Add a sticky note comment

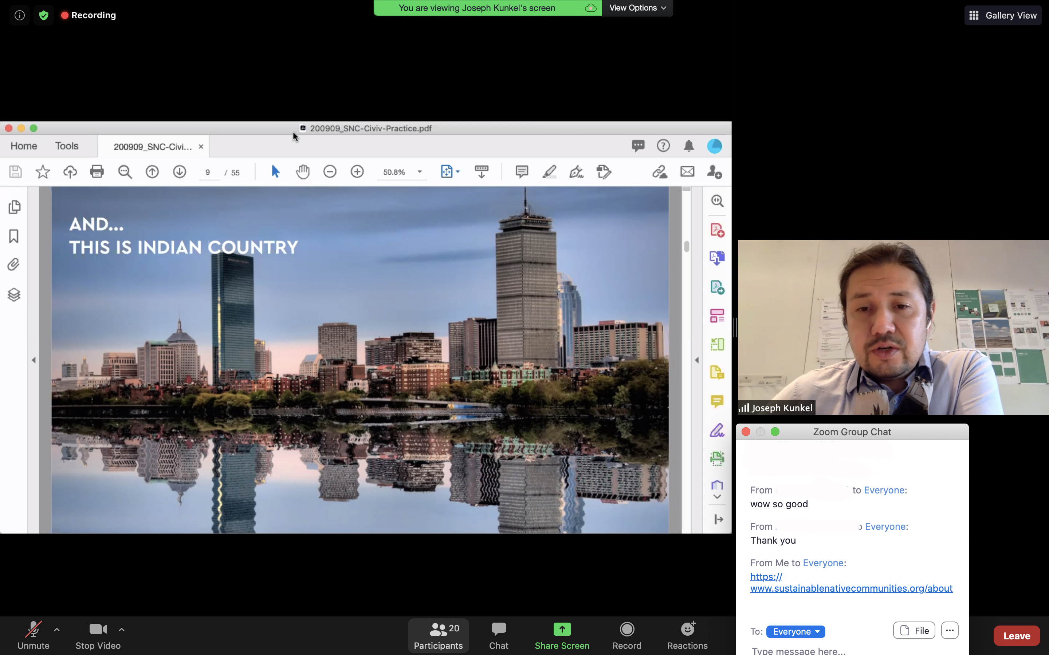pyautogui.click(x=522, y=172)
